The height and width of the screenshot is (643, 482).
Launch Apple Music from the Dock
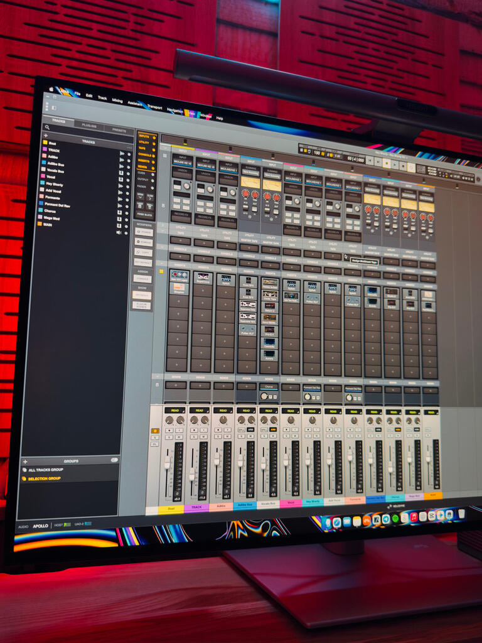(x=414, y=517)
